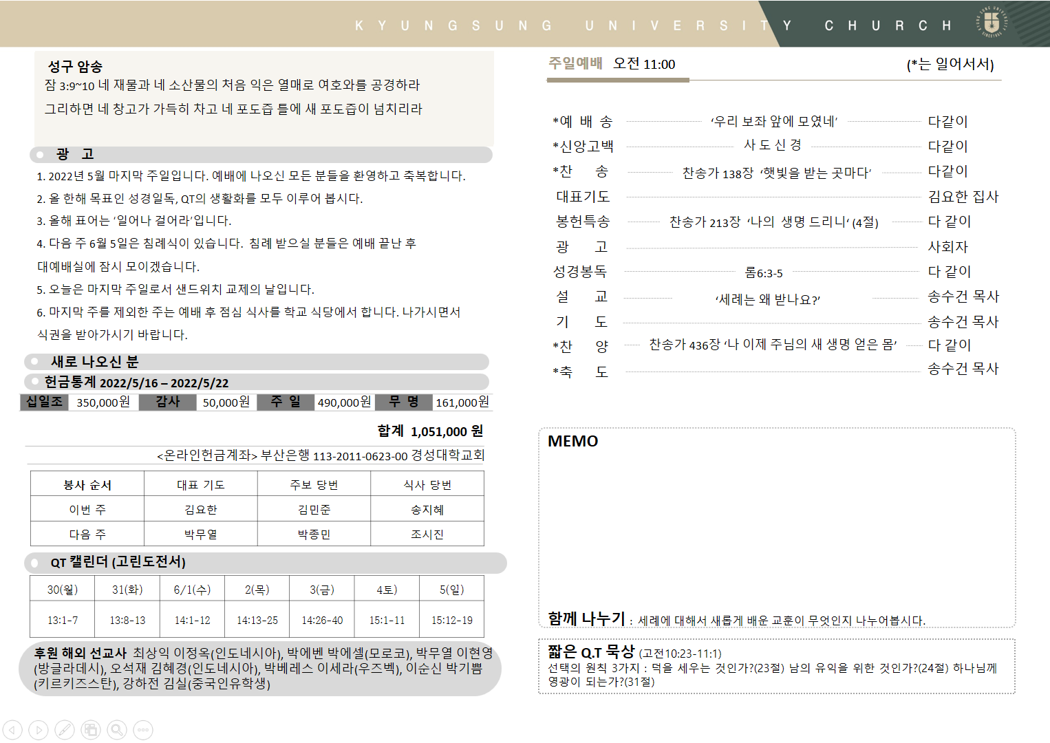Show all slides with the grid icon
This screenshot has height=743, width=1050.
(x=91, y=730)
